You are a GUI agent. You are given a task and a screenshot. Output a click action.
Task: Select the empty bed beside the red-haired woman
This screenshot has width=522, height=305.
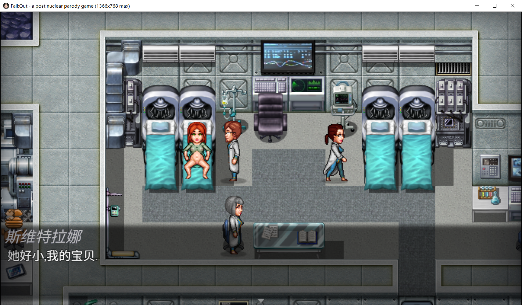click(x=160, y=139)
